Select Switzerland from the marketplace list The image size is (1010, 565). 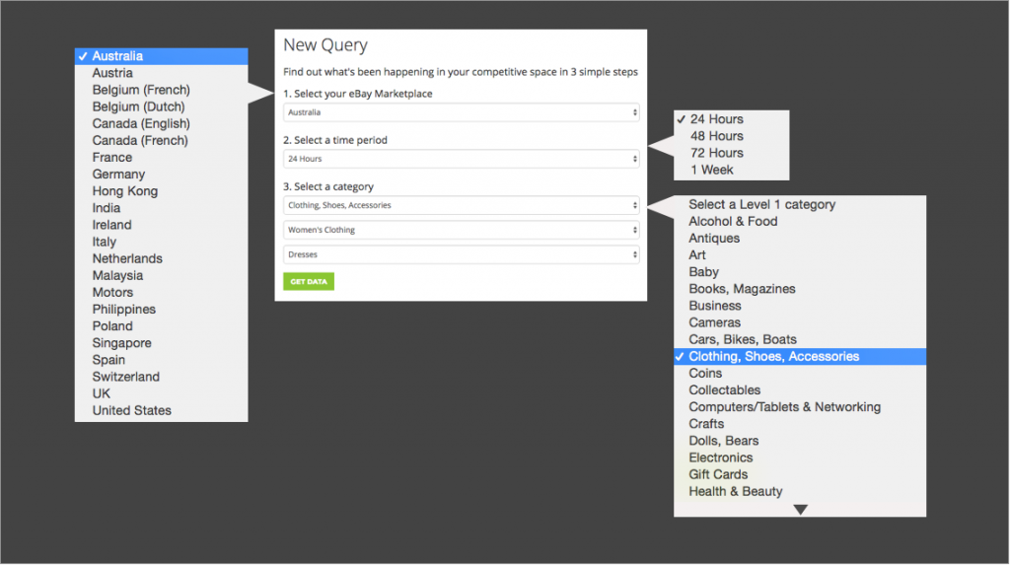click(161, 377)
